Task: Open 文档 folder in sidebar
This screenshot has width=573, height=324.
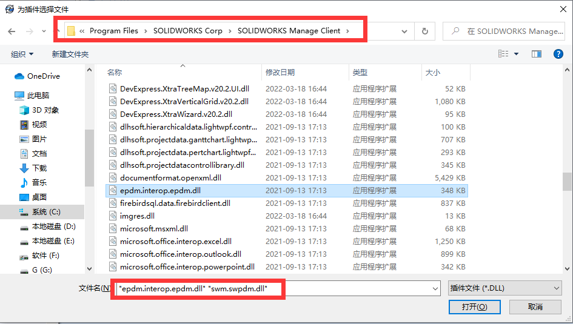Action: pos(33,154)
